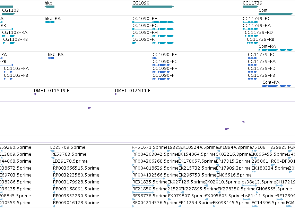Select the Cont-PA protein glyph
The image size is (295, 208).
[277, 86]
